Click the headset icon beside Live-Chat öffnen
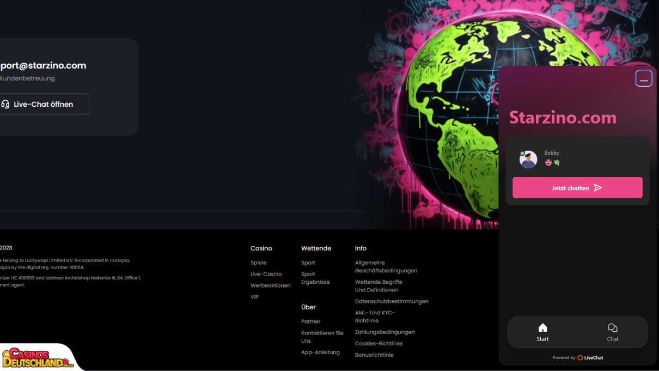The width and height of the screenshot is (659, 371). point(5,104)
